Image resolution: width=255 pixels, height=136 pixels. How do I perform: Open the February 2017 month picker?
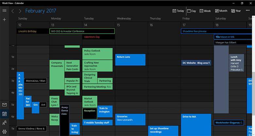41,11
